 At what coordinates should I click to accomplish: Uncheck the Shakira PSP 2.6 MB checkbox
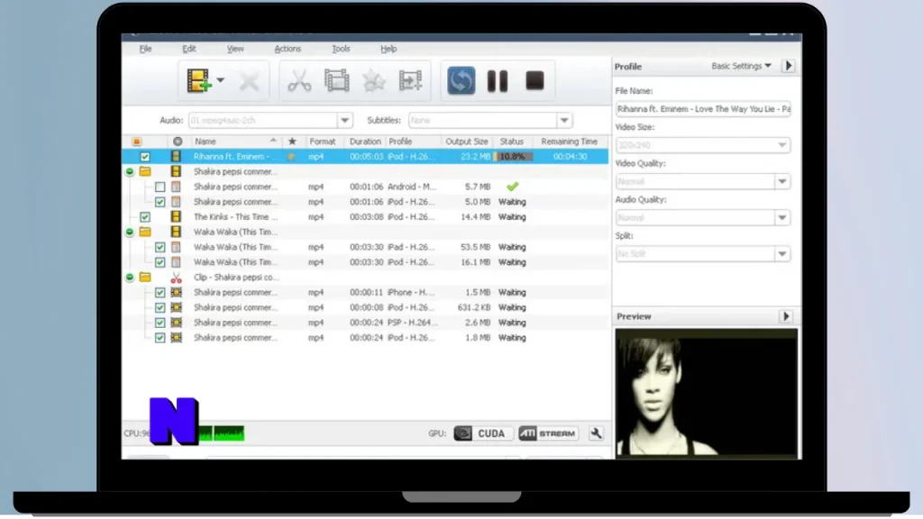[160, 323]
